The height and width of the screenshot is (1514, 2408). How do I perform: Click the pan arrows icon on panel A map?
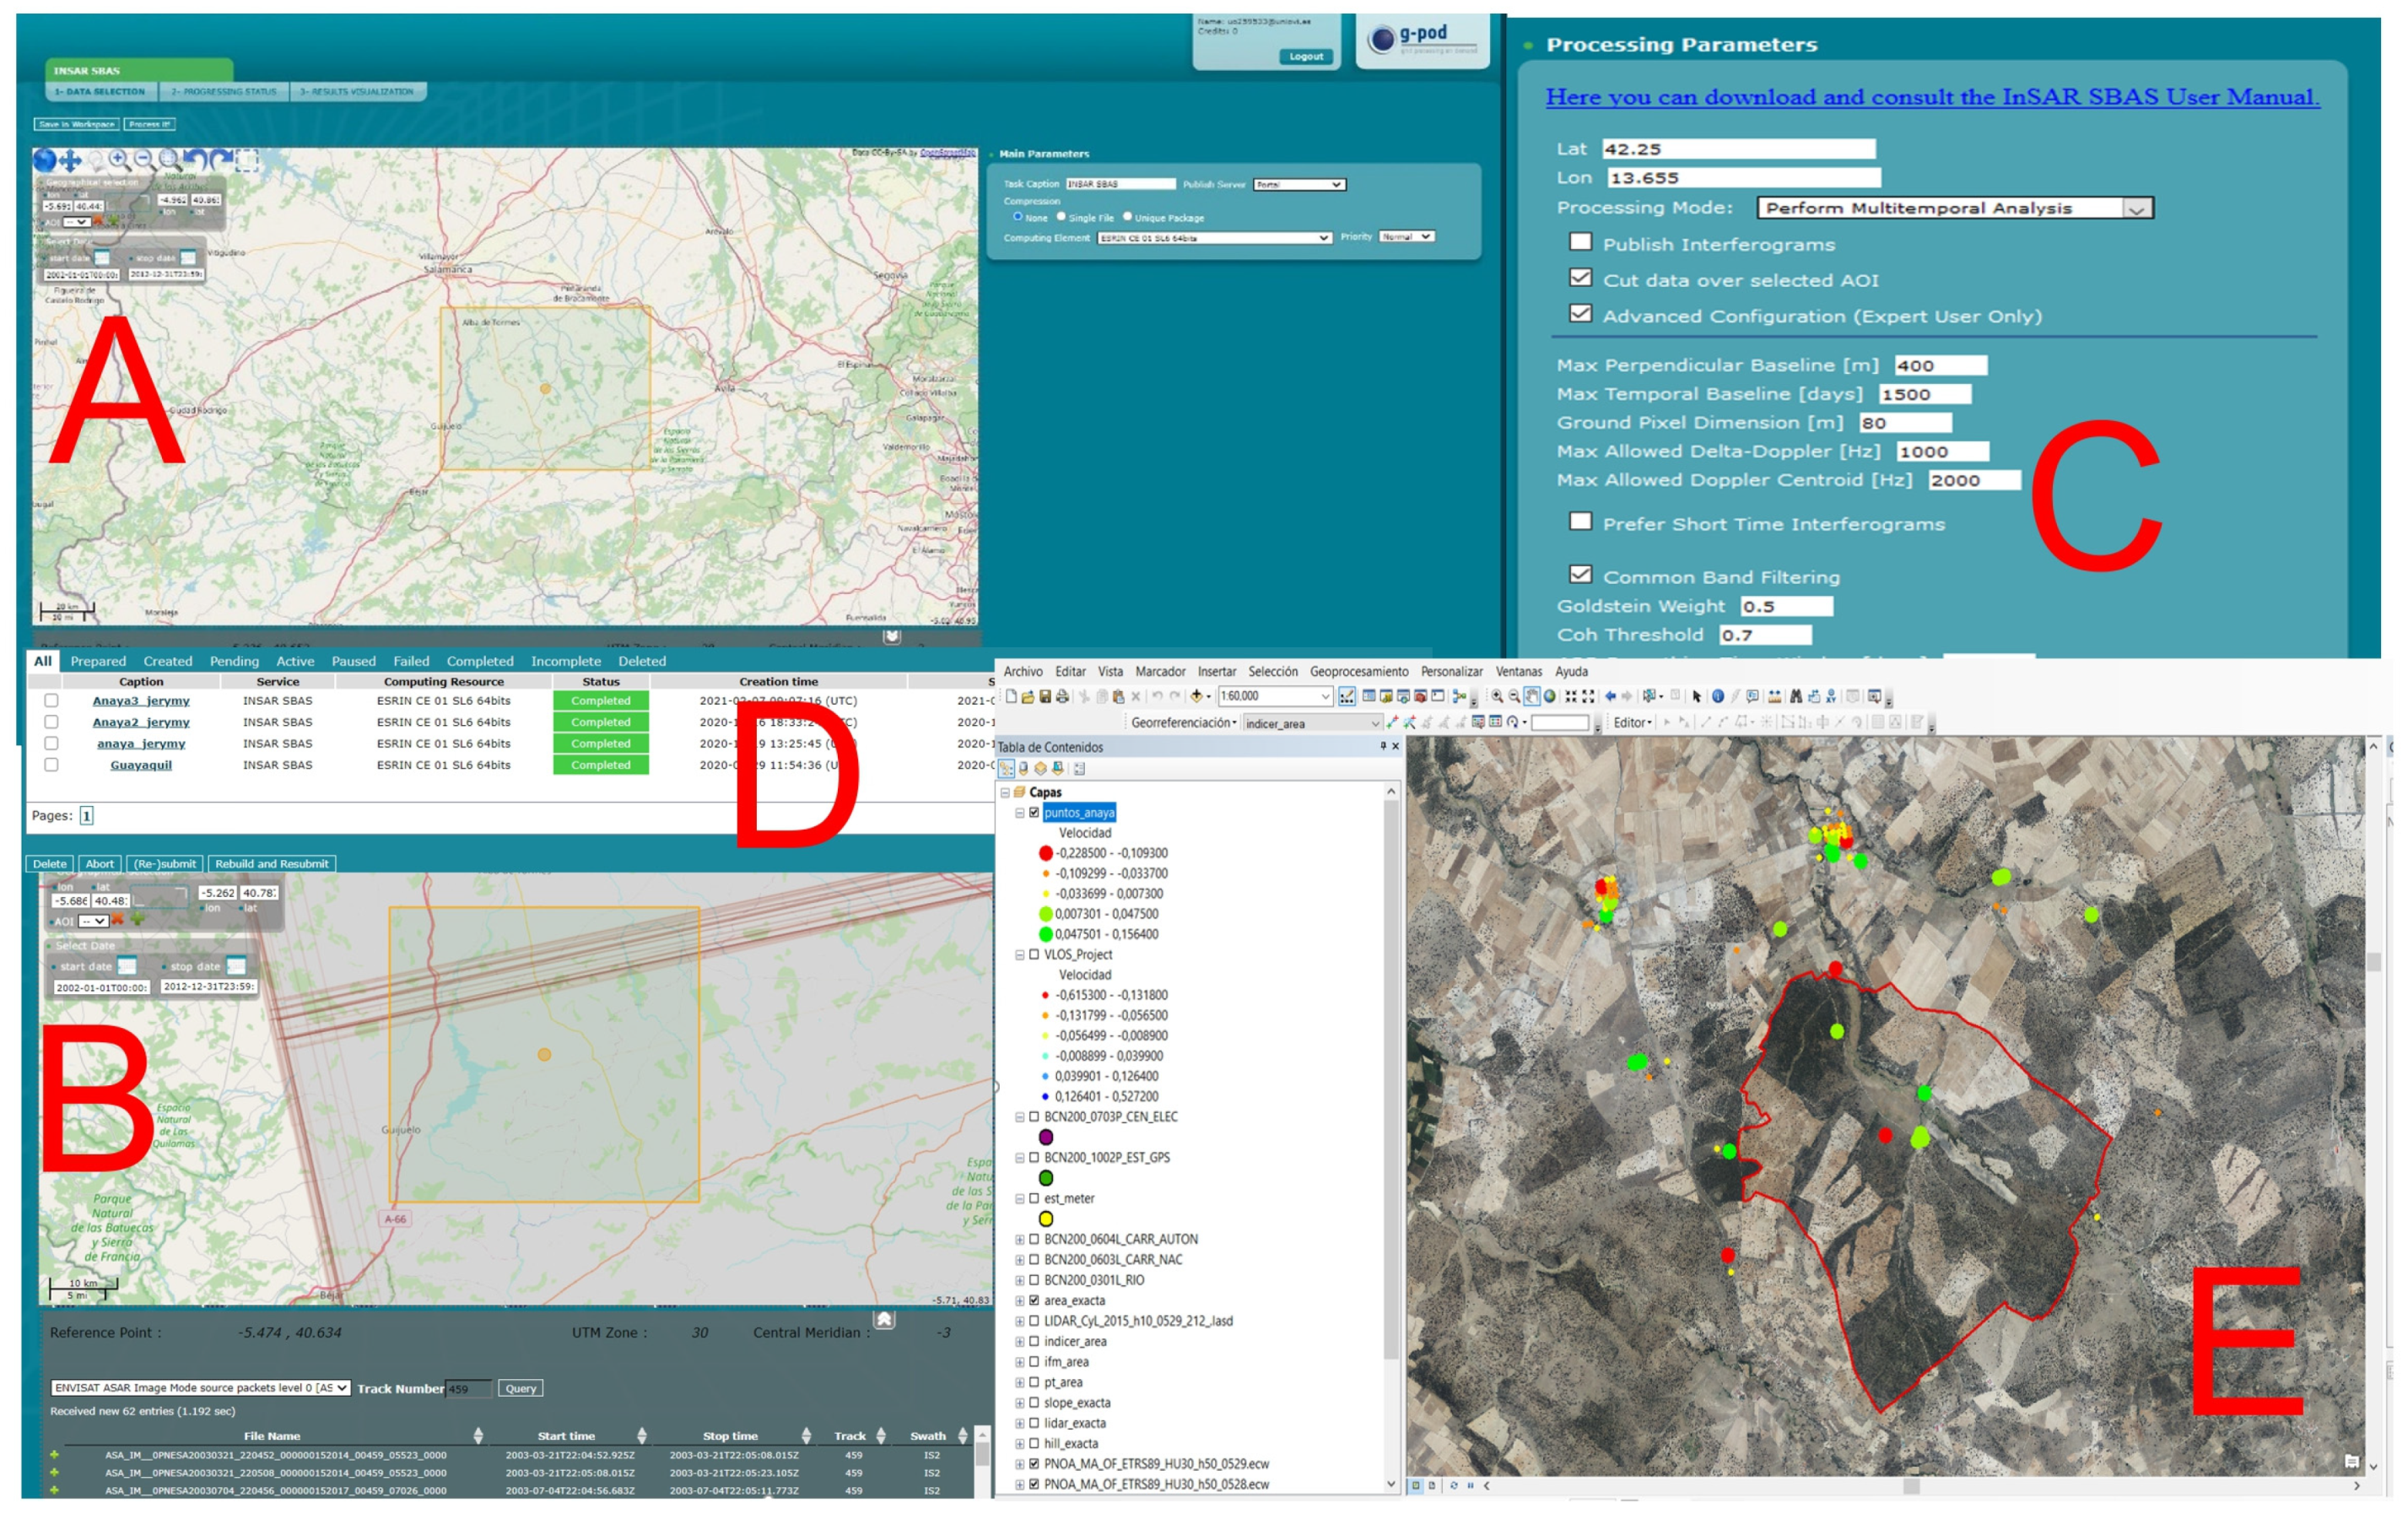pos(70,160)
